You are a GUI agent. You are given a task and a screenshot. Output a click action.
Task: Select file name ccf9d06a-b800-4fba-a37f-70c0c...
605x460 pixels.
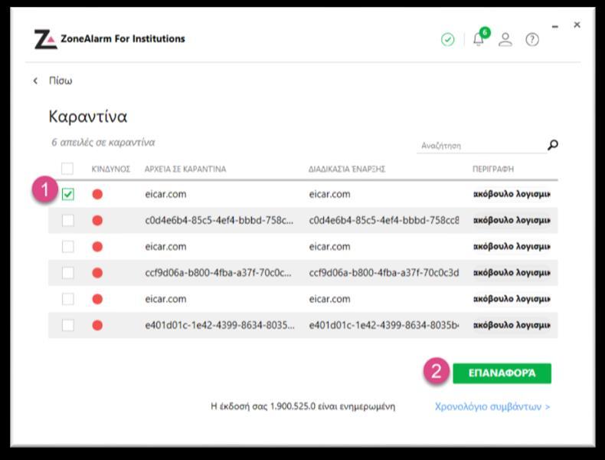click(218, 273)
